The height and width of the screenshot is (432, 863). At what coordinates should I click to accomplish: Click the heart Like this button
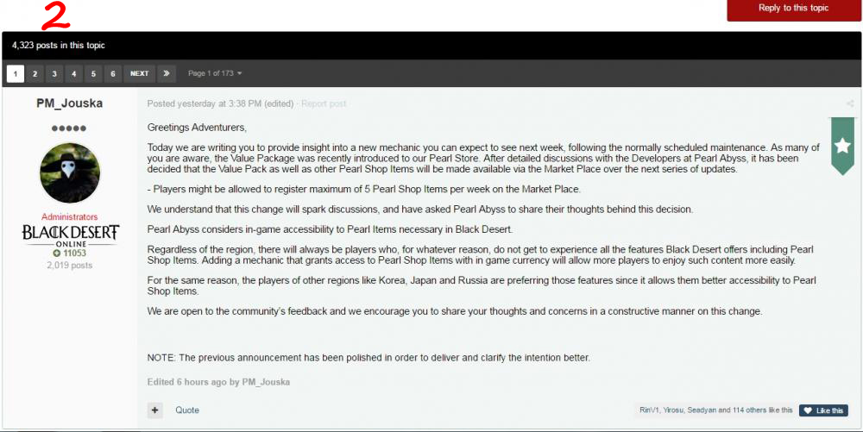click(x=823, y=410)
